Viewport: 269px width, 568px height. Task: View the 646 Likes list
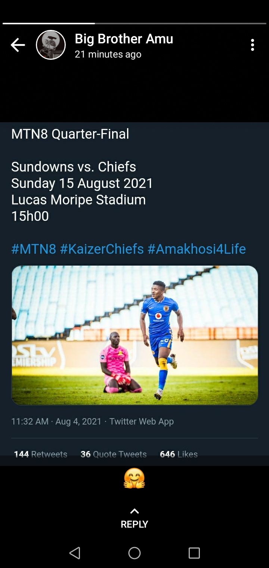pos(179,454)
